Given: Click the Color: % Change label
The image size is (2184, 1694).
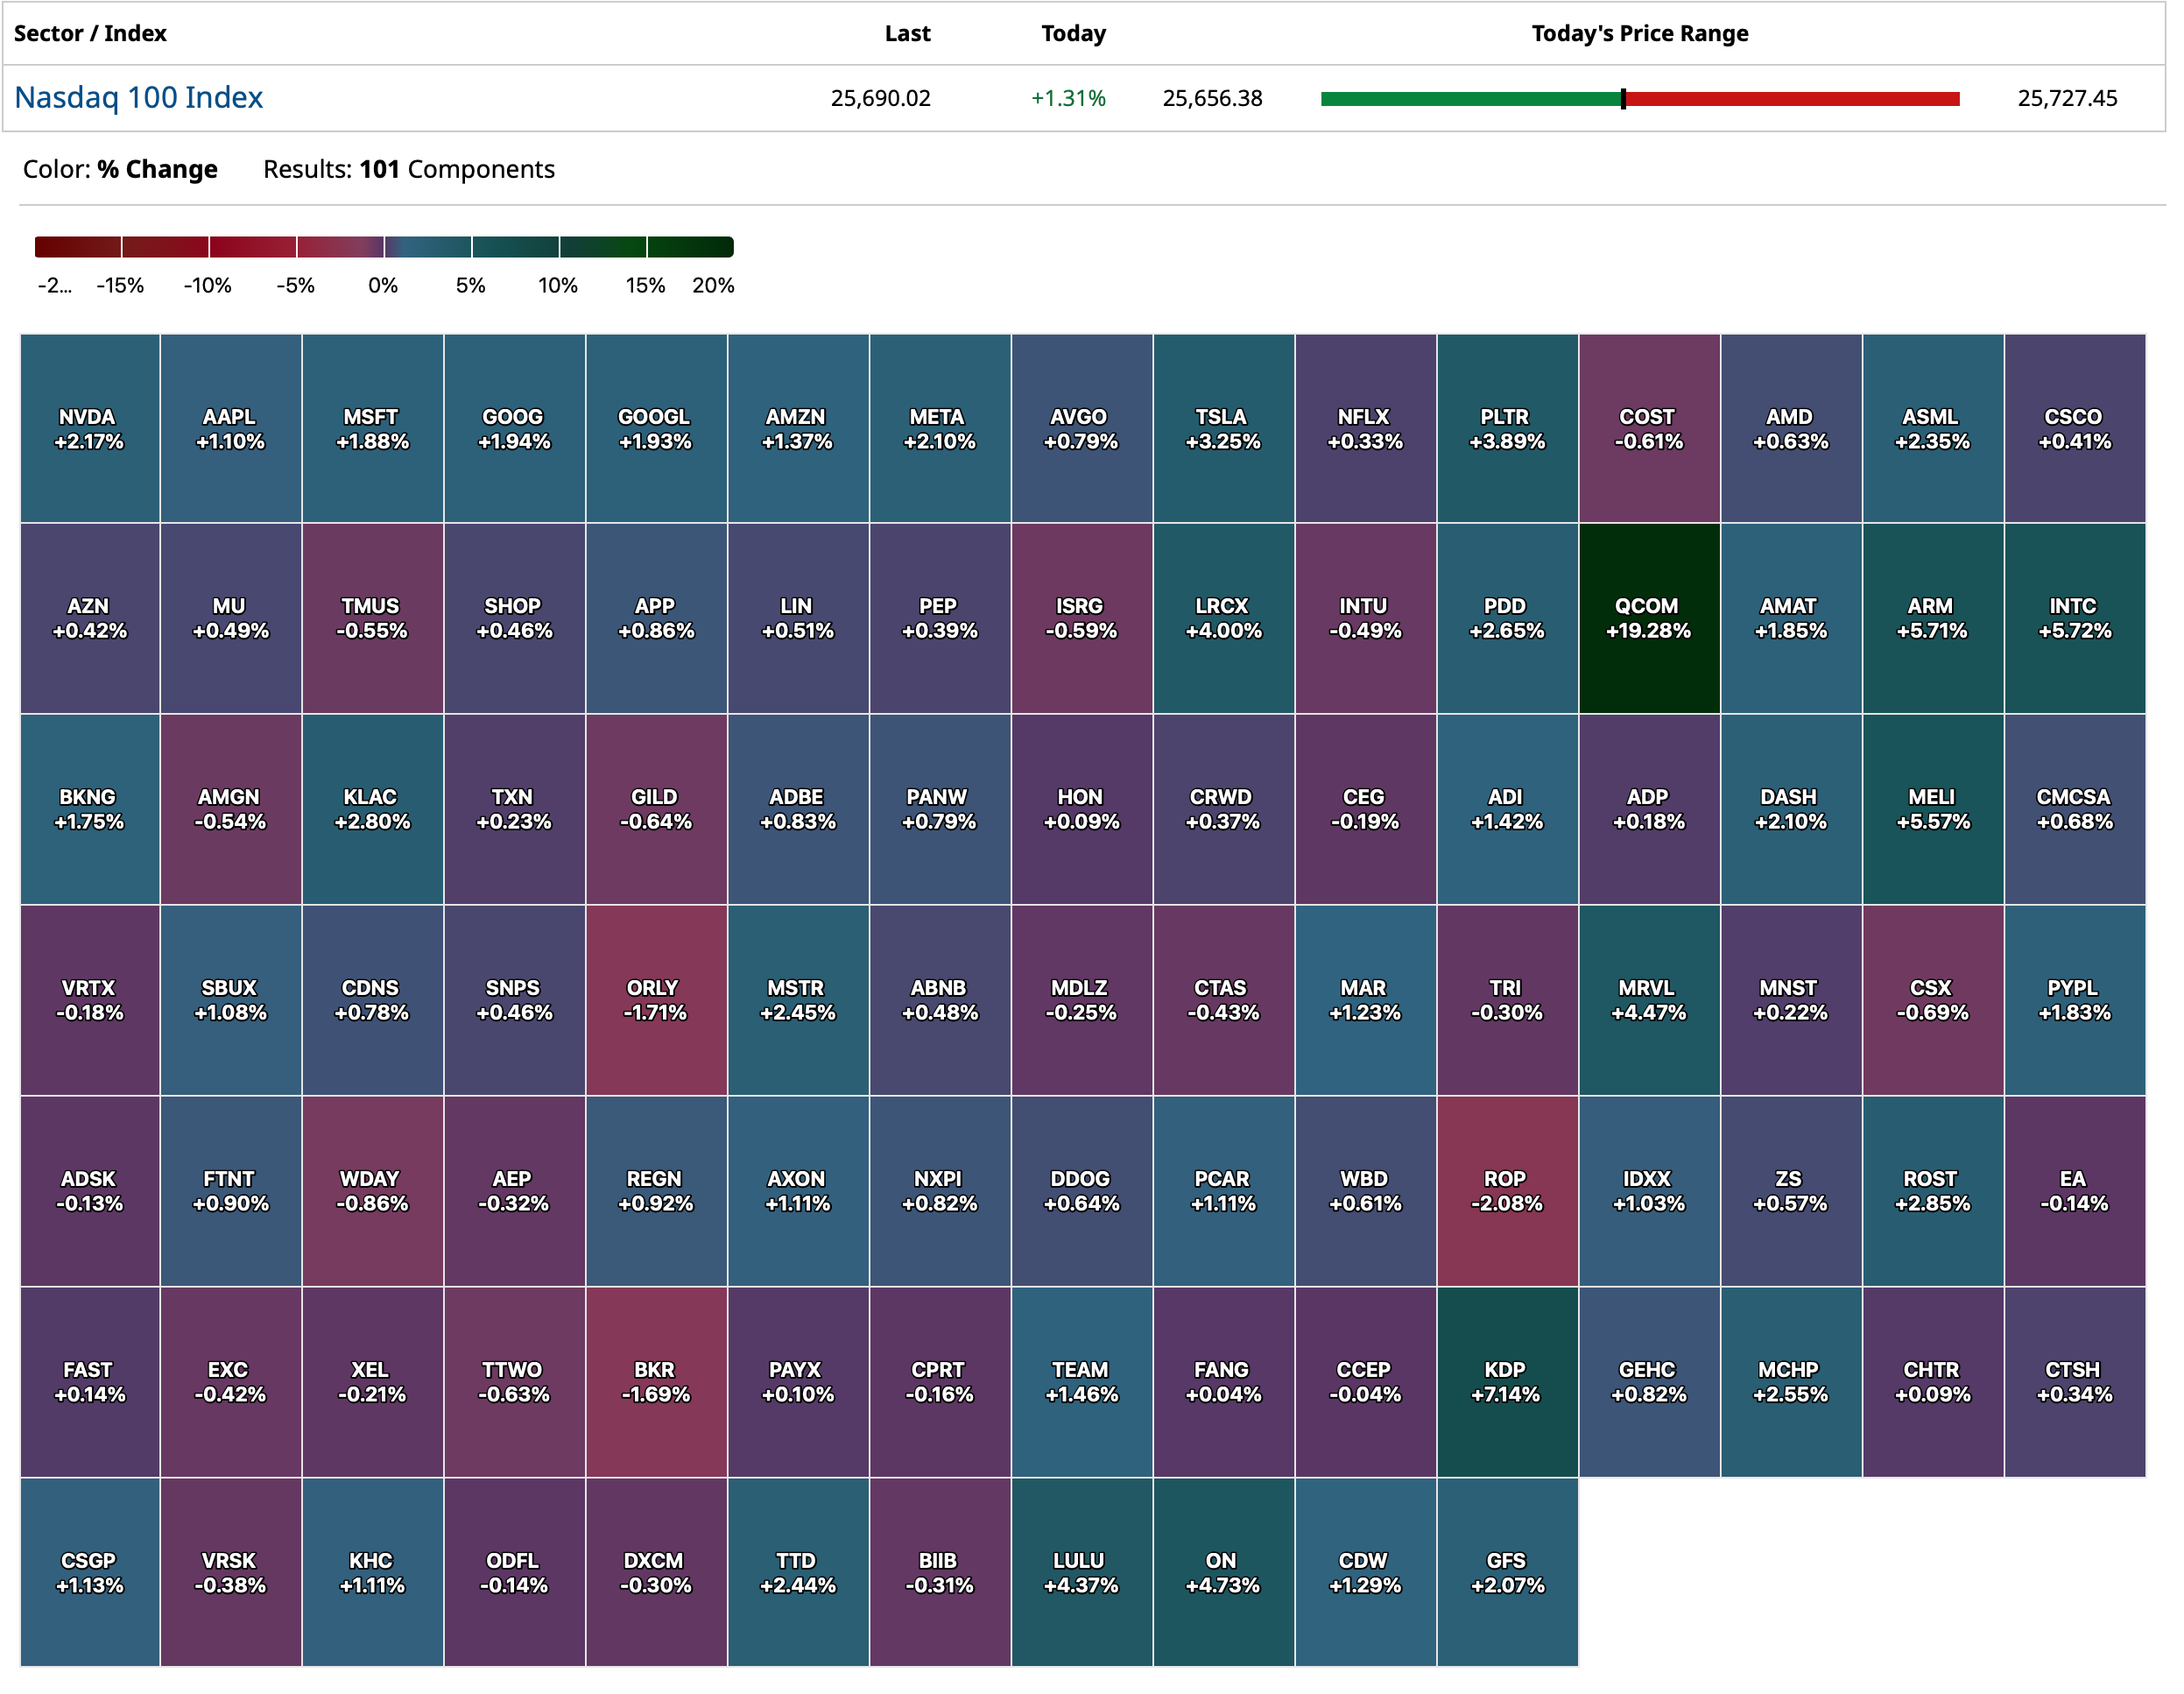Looking at the screenshot, I should (120, 169).
